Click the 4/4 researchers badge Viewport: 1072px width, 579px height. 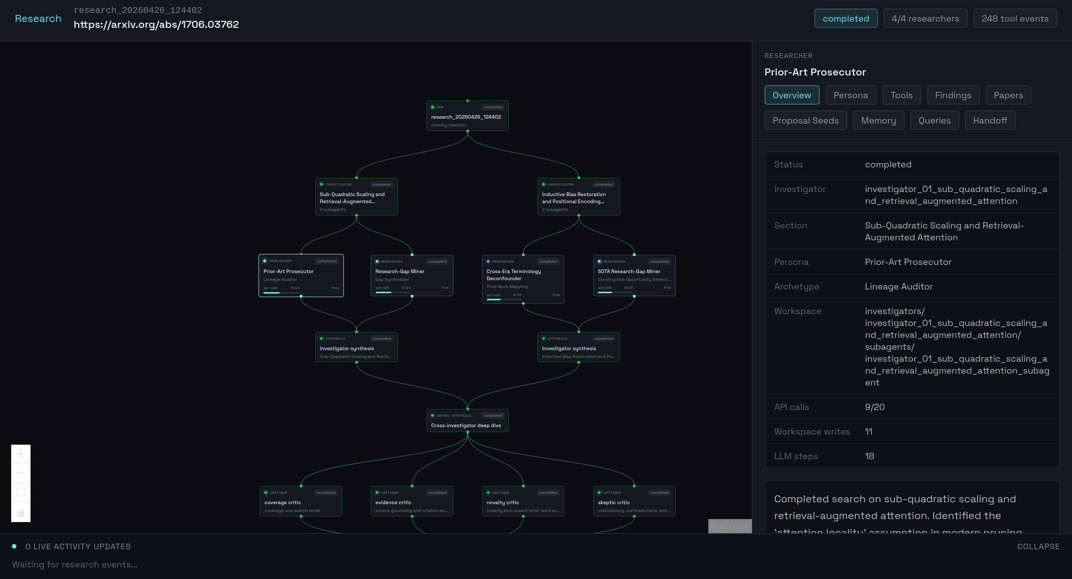pos(925,19)
